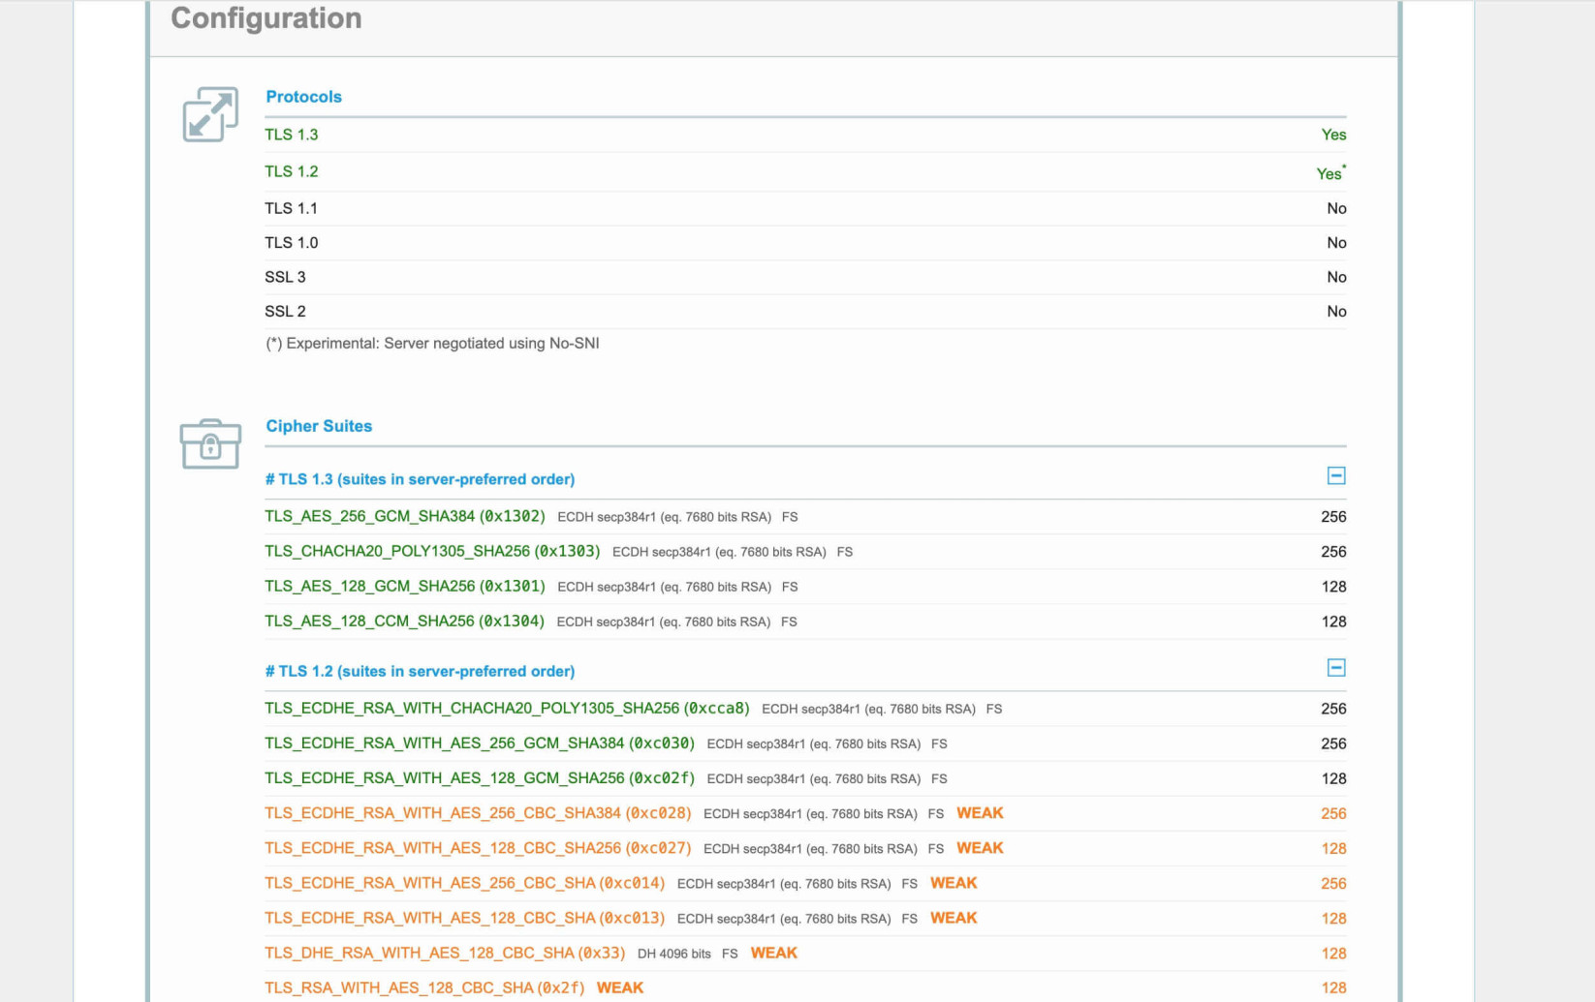The width and height of the screenshot is (1595, 1002).
Task: Click the FS label on the 0x1303 row
Action: click(845, 552)
